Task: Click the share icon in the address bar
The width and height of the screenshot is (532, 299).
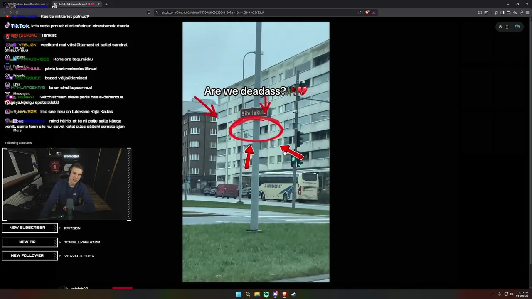Action: [360, 12]
